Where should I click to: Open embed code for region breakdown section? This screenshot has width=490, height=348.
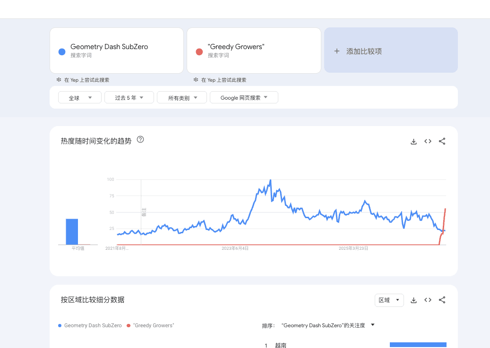(x=428, y=300)
